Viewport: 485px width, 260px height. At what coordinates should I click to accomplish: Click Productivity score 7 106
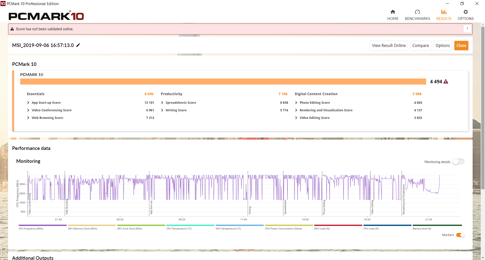pyautogui.click(x=283, y=94)
